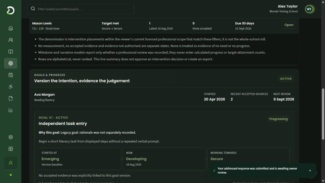Open the user profile icon in sidebar
Viewport: 325px width, 183px height.
[x=11, y=163]
